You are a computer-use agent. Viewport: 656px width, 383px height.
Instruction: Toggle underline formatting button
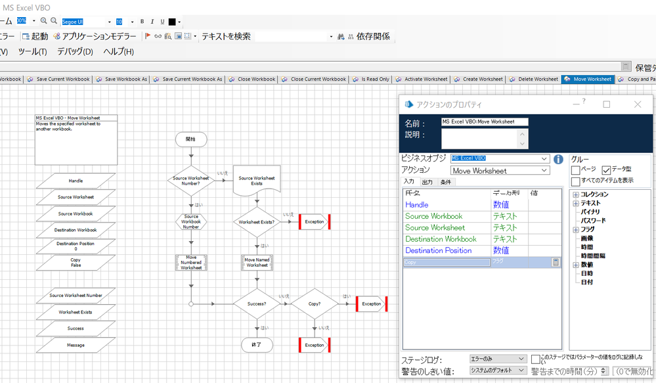point(162,22)
